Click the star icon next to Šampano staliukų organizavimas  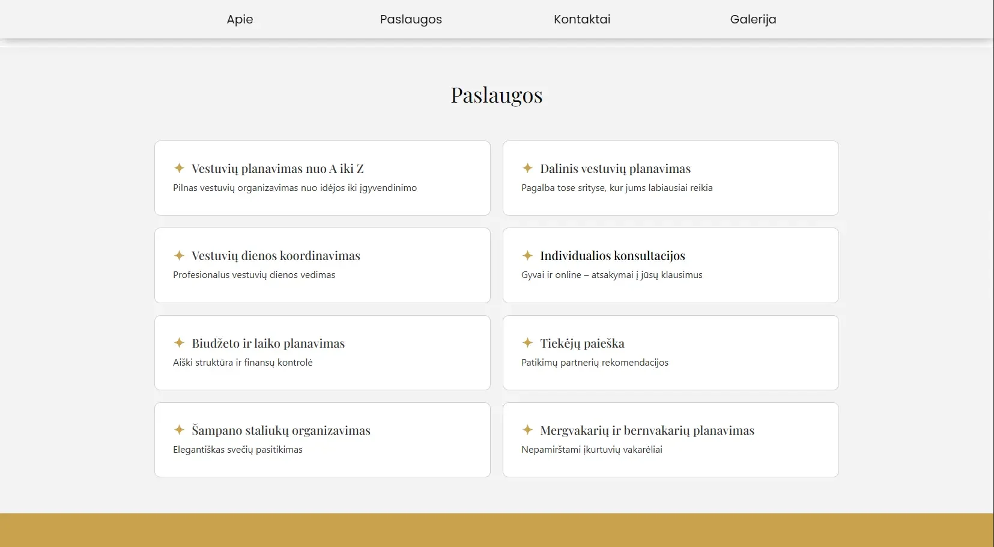[179, 430]
